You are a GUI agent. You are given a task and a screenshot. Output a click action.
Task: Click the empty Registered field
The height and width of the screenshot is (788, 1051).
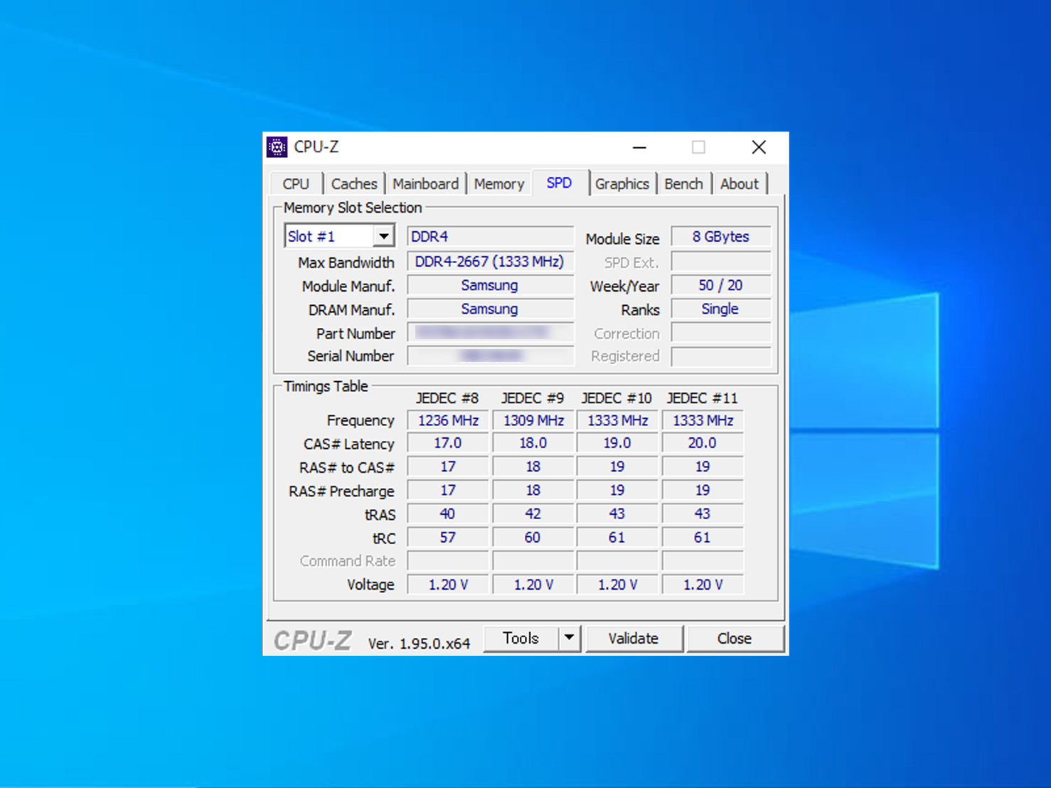721,356
